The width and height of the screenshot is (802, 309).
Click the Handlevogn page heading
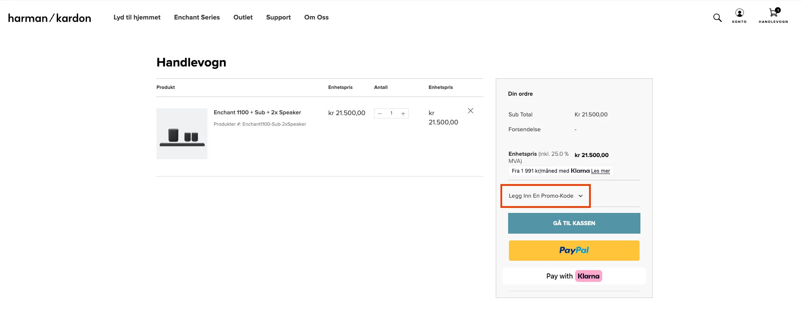tap(191, 63)
